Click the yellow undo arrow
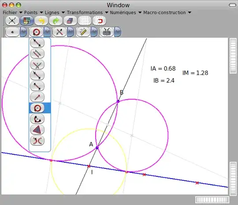Image resolution: width=238 pixels, height=205 pixels. click(x=41, y=21)
